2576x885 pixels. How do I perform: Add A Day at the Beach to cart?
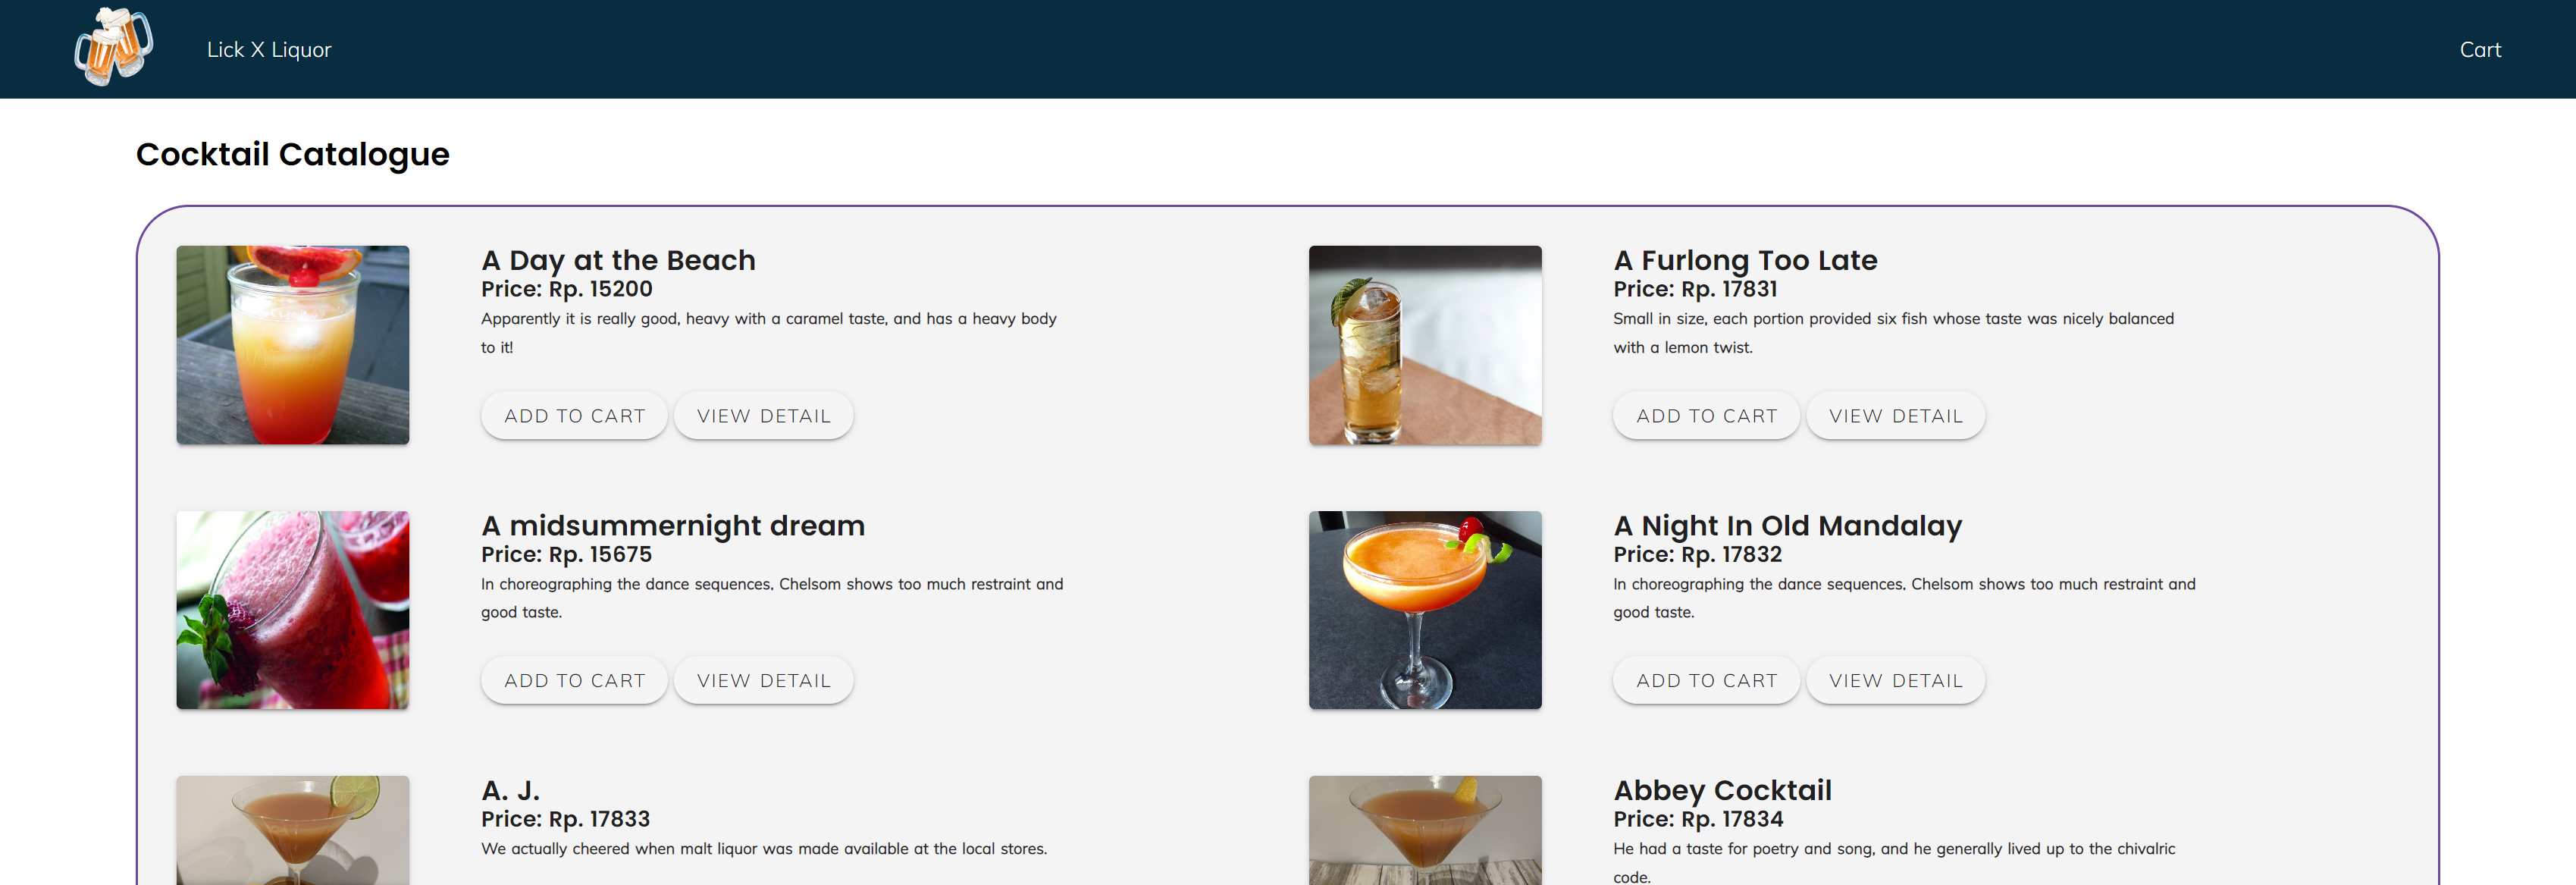(574, 415)
